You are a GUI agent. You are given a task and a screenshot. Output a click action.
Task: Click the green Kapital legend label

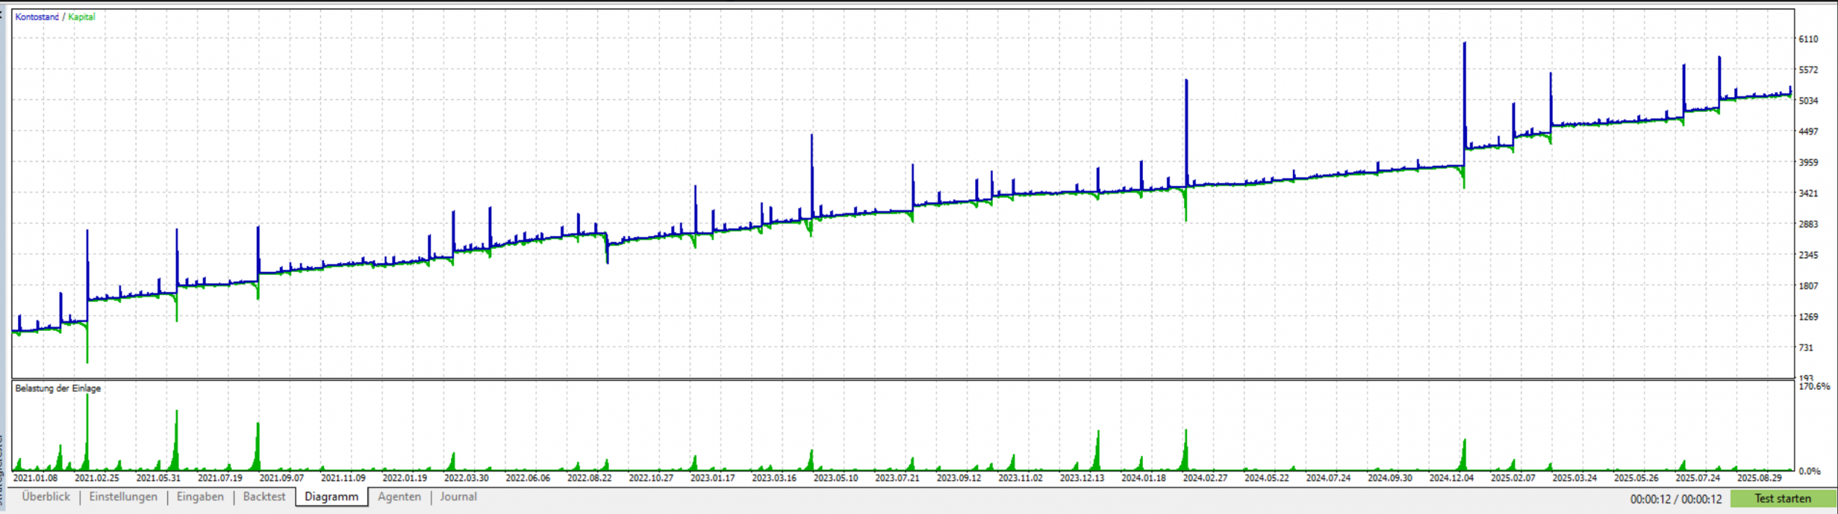click(x=81, y=17)
